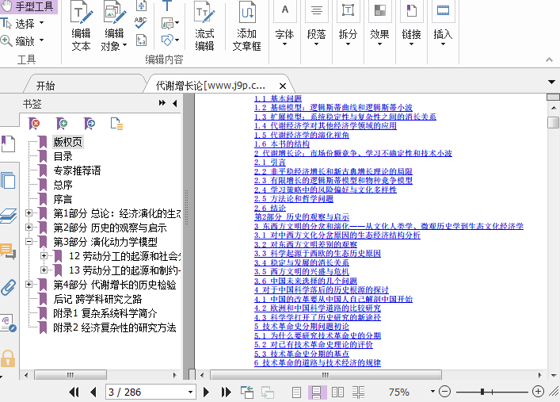Viewport: 560px width, 402px height.
Task: Switch to the 开始 tab
Action: coord(46,86)
